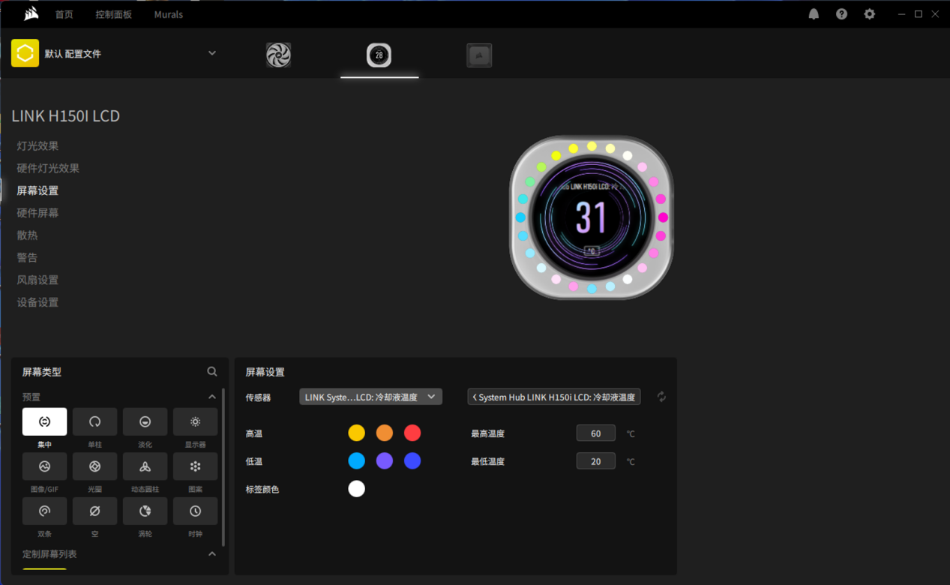The image size is (950, 585).
Task: Pick the 涡轮 screen preset
Action: tap(145, 511)
